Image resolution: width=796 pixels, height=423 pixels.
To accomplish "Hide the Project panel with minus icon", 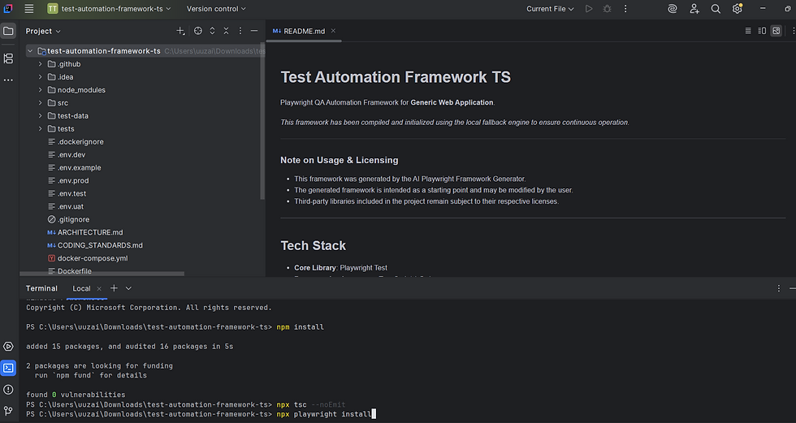I will tap(254, 31).
